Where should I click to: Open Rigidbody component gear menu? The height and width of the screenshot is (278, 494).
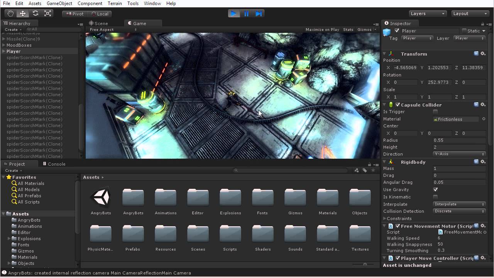pyautogui.click(x=482, y=162)
